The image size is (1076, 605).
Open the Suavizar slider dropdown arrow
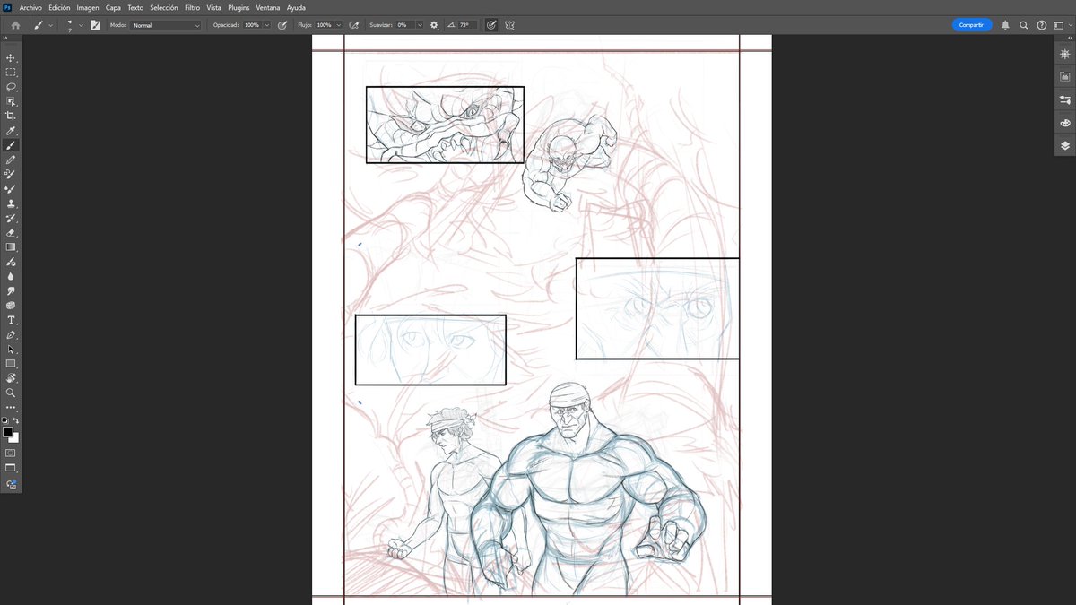point(419,25)
